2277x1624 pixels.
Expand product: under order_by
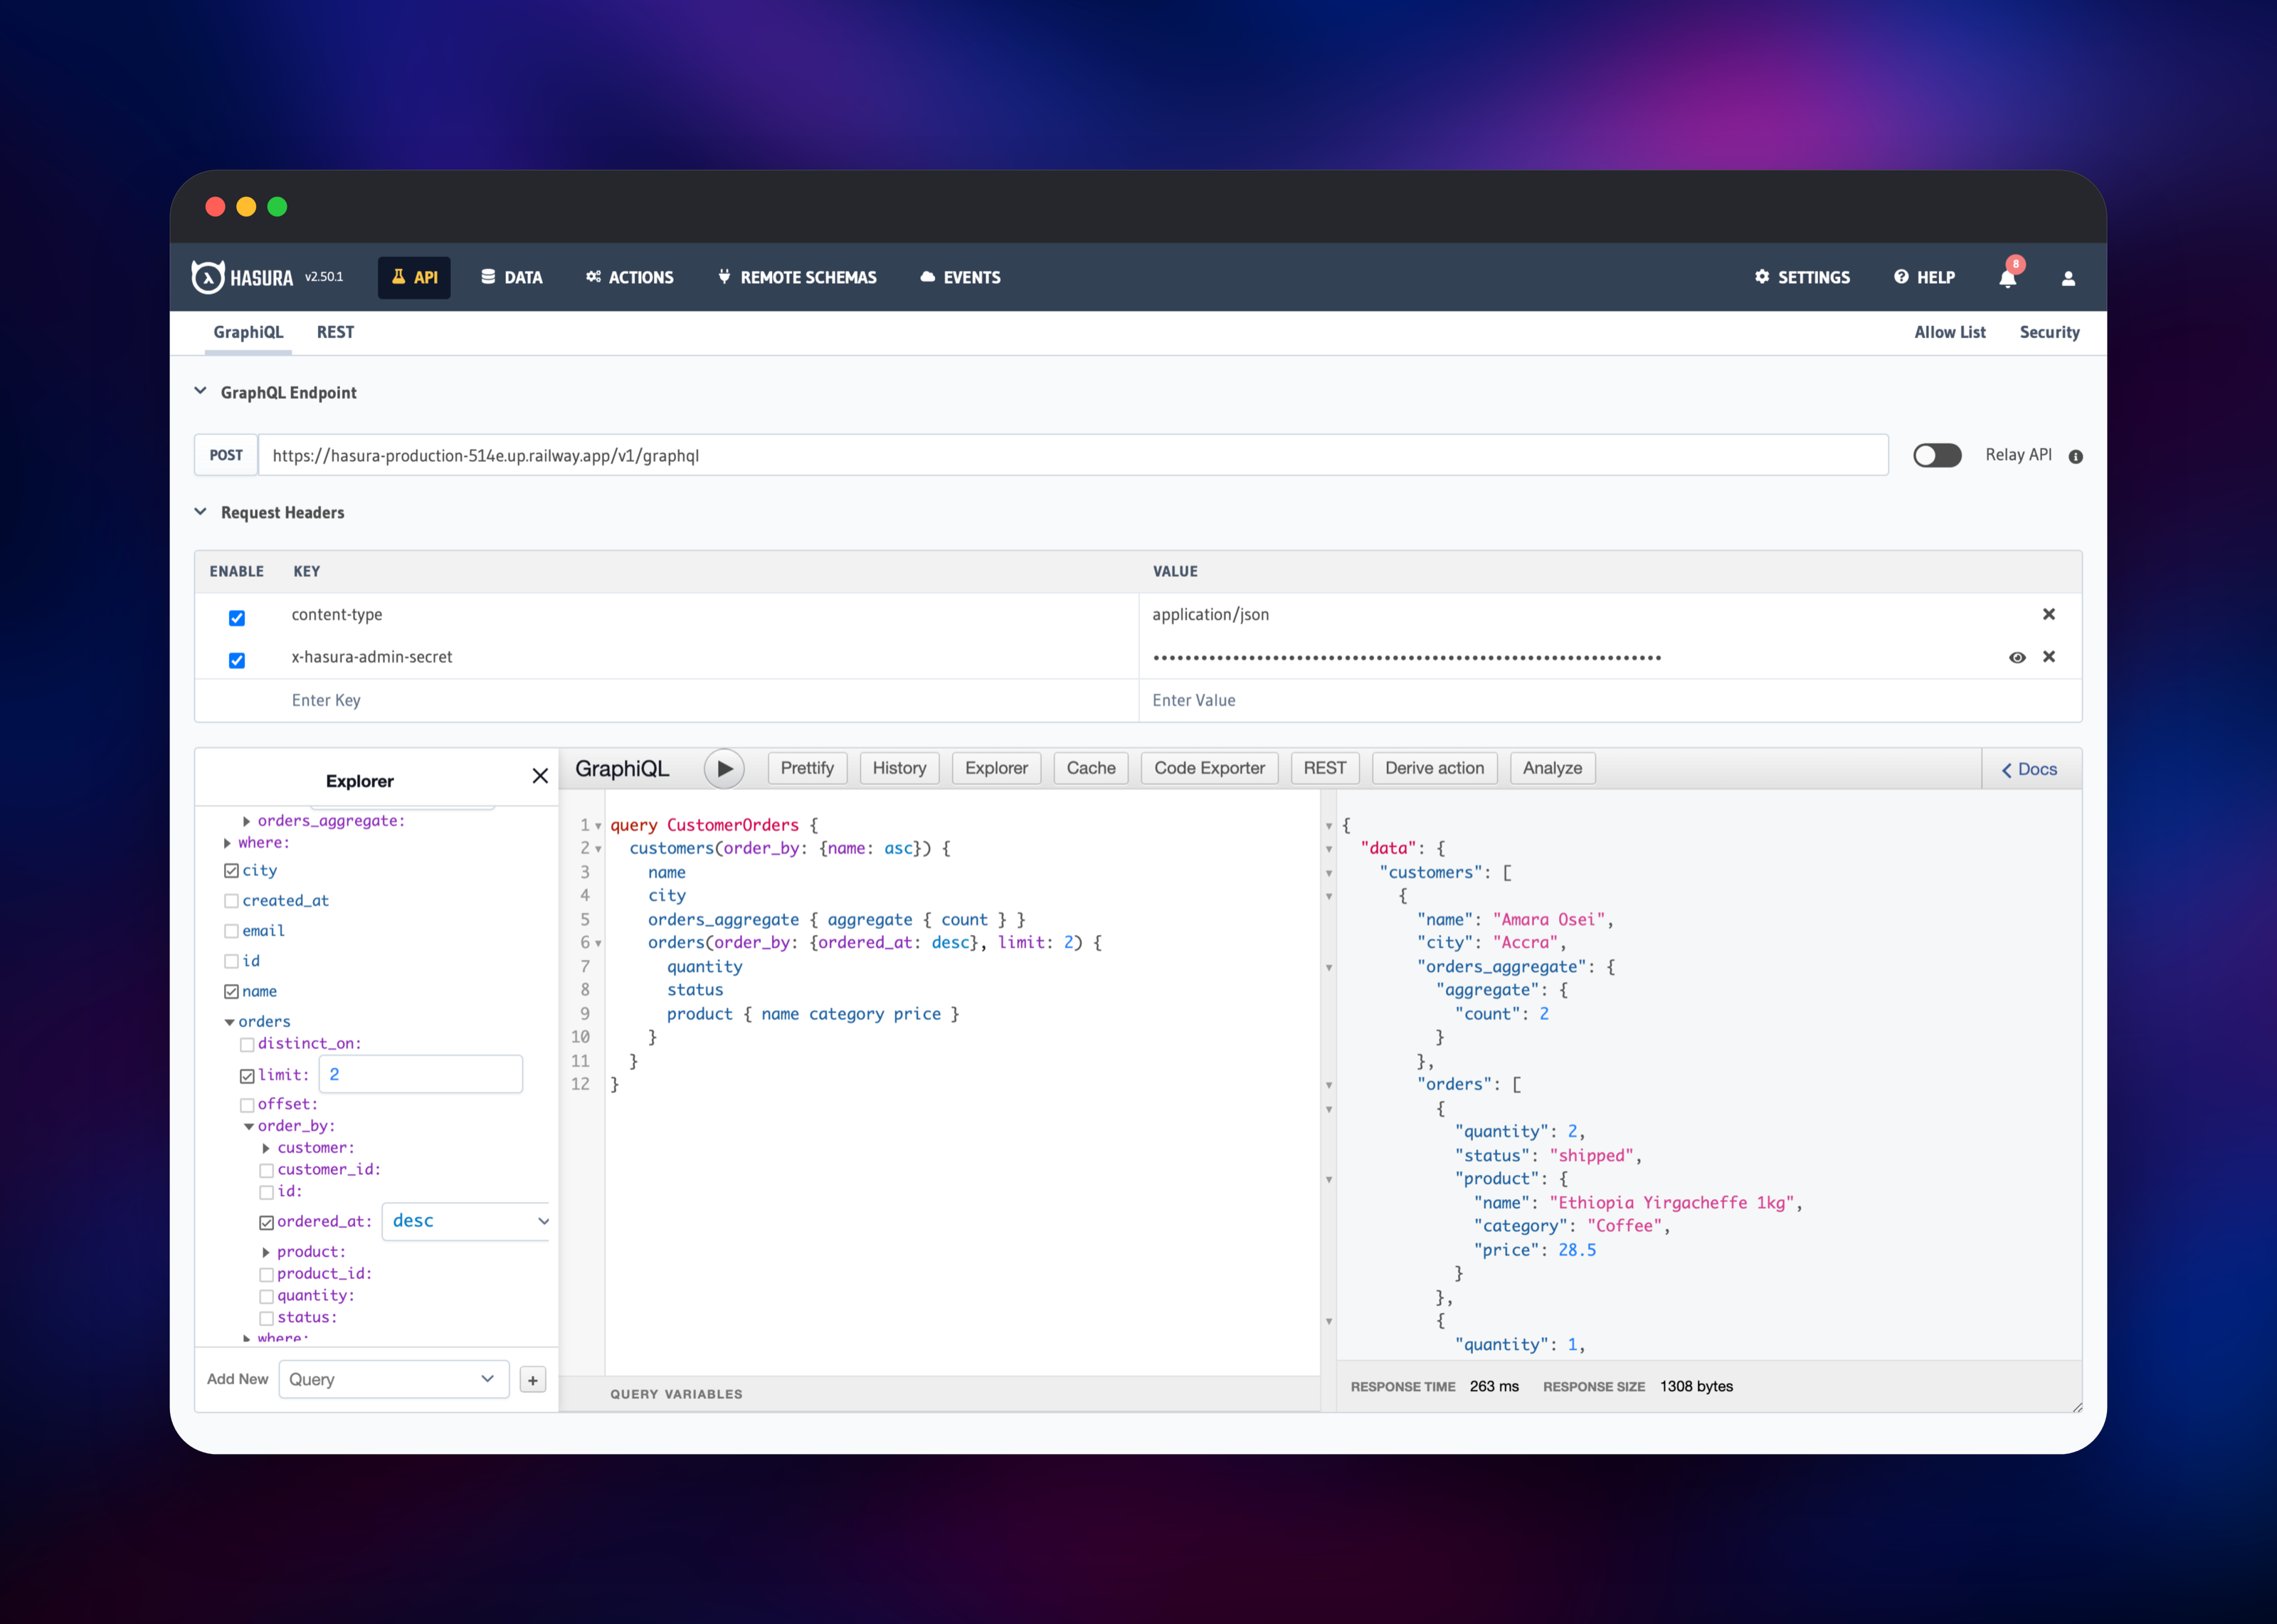point(266,1252)
